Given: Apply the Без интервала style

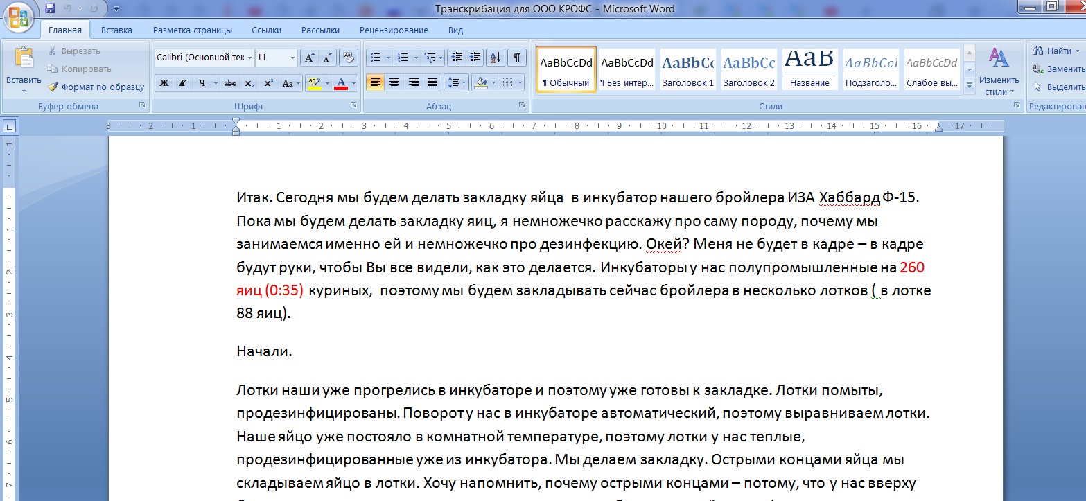Looking at the screenshot, I should pos(627,69).
